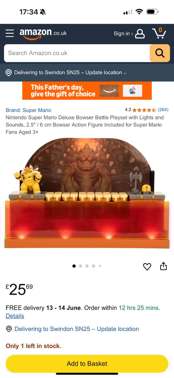The height and width of the screenshot is (378, 174).
Task: Tap the location pin in delivery bar
Action: [x=9, y=73]
